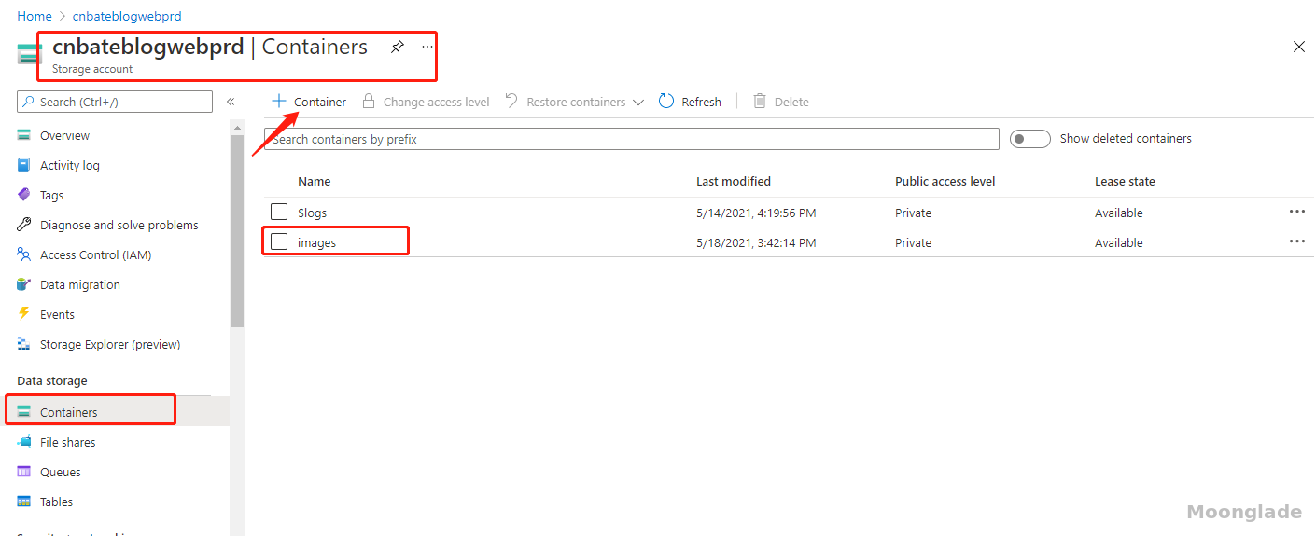Click the Activity log icon
Screen dimensions: 1316x536
(24, 165)
